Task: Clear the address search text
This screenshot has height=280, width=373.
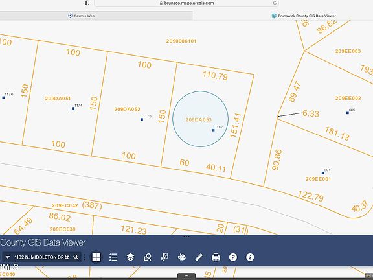Action: [67, 257]
